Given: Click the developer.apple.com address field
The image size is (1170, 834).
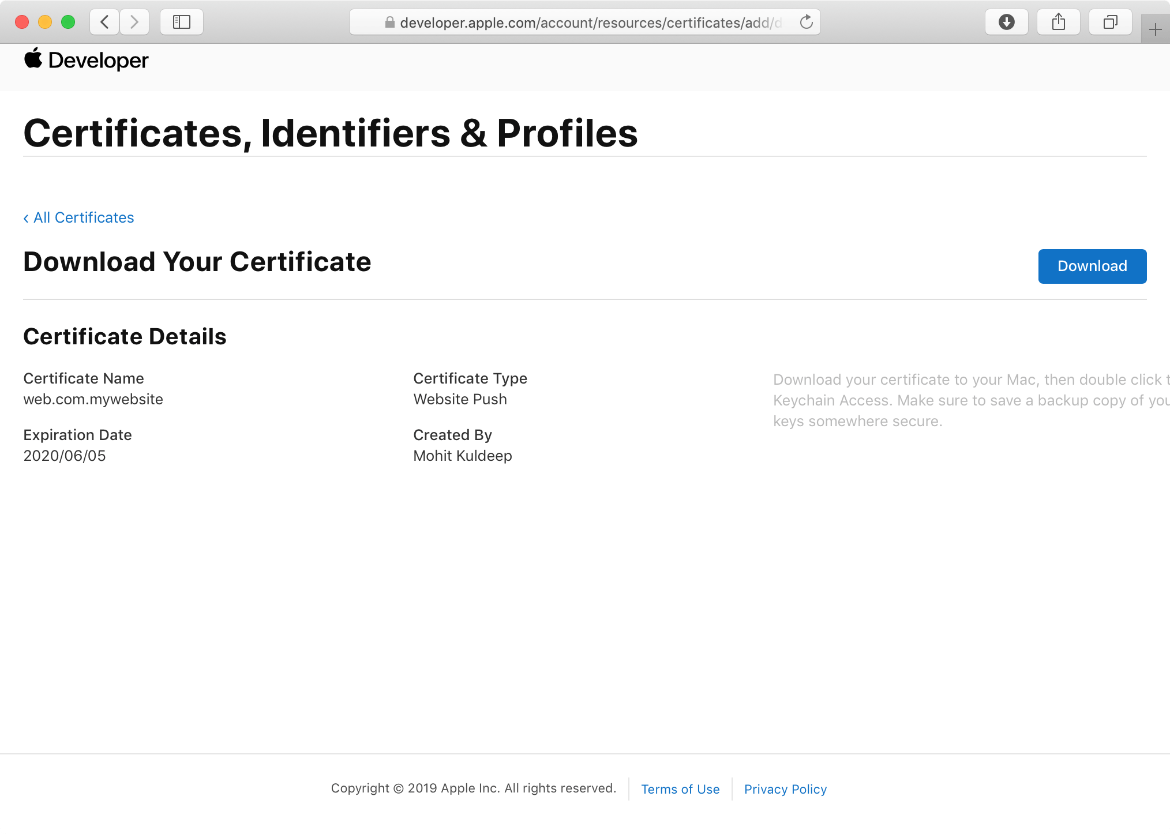Looking at the screenshot, I should point(588,22).
